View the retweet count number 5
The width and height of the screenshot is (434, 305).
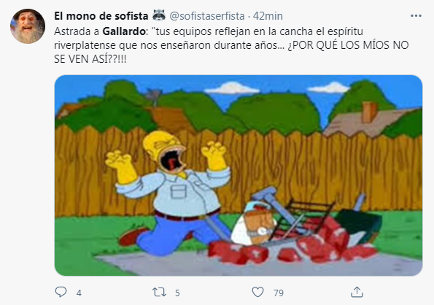(x=177, y=293)
